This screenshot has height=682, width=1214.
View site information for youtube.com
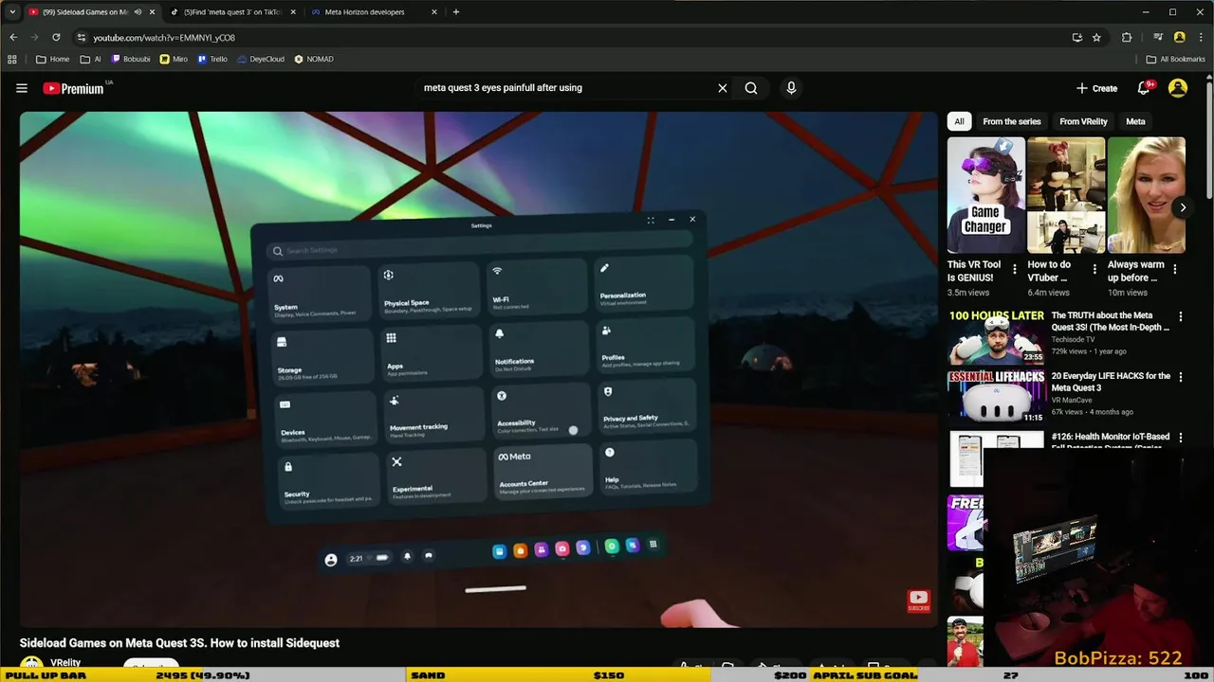pyautogui.click(x=82, y=37)
